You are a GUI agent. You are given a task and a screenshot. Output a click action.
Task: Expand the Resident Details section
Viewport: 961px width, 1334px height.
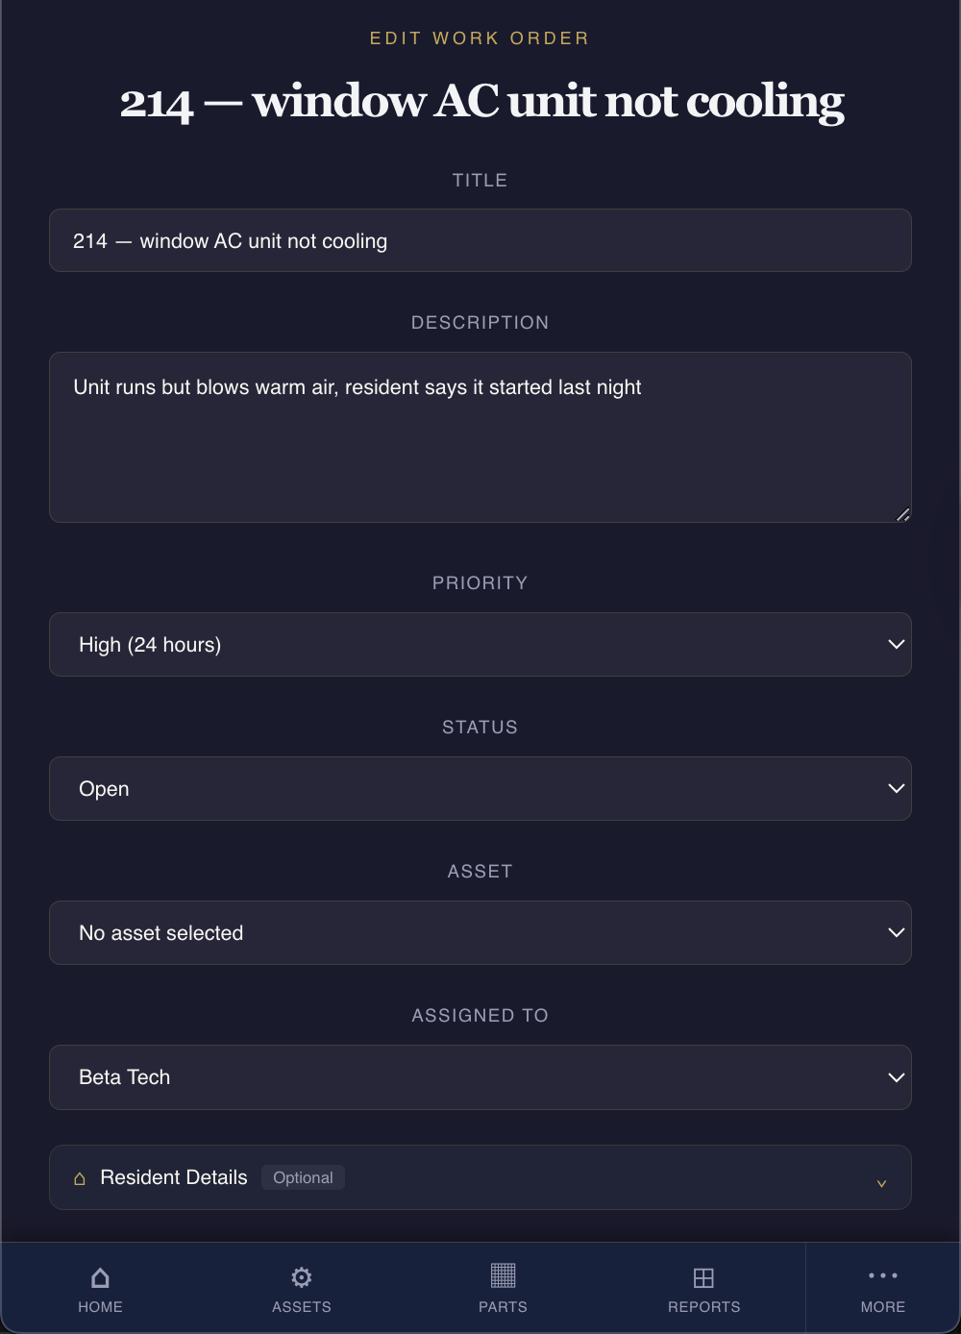click(x=480, y=1177)
